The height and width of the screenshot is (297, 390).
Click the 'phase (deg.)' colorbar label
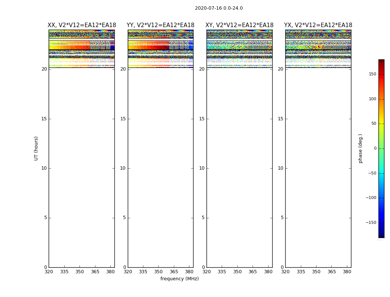(360, 148)
